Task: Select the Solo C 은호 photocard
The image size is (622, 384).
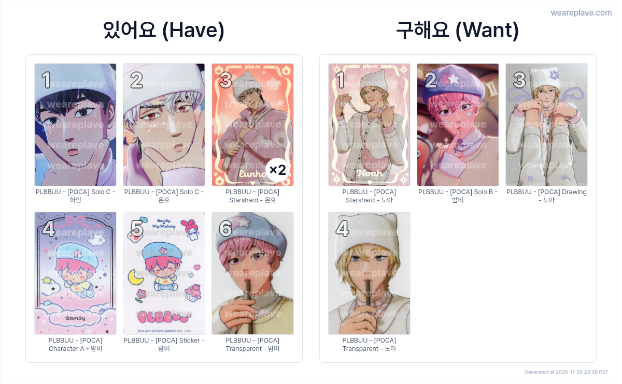Action: click(164, 125)
